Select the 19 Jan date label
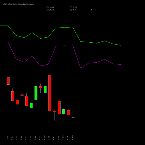 [8, 138]
